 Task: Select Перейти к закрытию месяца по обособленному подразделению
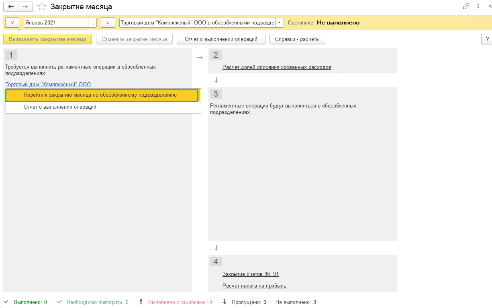[100, 95]
